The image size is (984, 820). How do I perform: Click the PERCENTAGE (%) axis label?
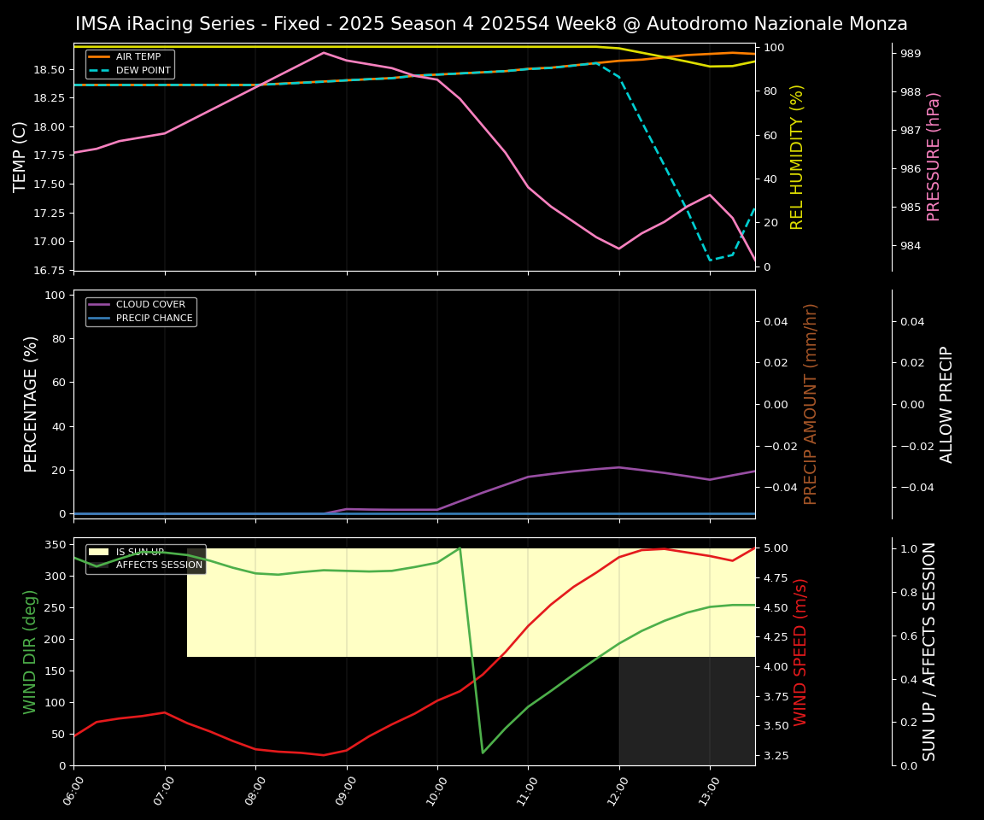[32, 404]
